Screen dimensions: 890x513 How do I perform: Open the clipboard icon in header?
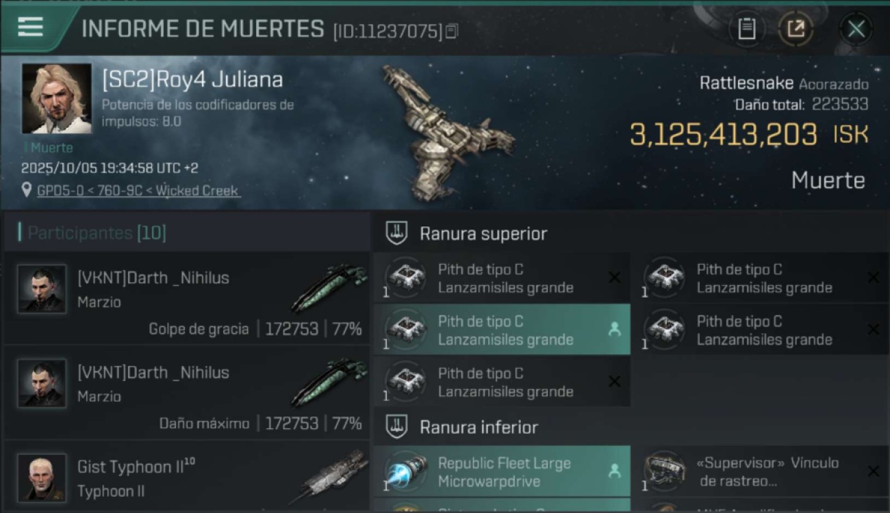(x=747, y=29)
